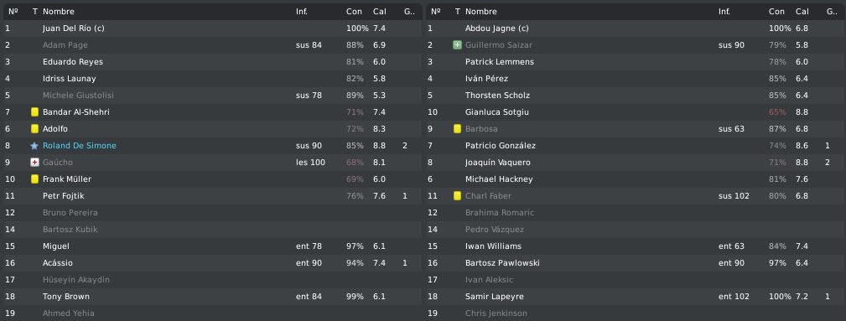This screenshot has height=321, width=846.
Task: Select Abdou Jagne captain row
Action: (x=635, y=28)
